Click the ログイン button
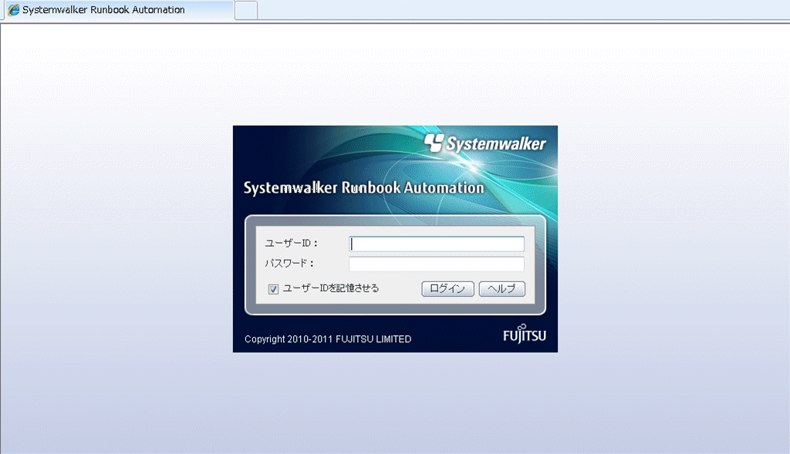 point(447,289)
